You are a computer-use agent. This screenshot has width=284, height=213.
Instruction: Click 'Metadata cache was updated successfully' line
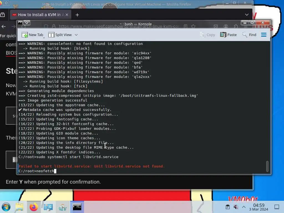[x=65, y=110]
